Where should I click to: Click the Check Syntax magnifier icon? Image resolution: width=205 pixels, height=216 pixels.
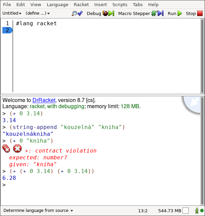(77, 13)
